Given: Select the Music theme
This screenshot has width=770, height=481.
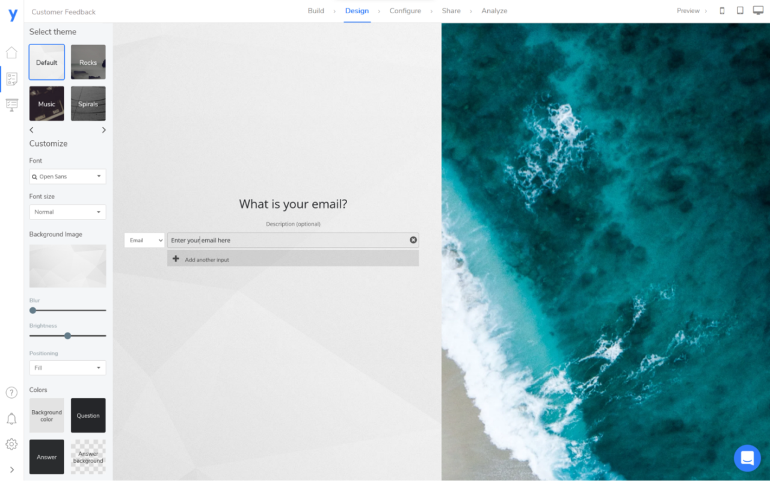Looking at the screenshot, I should click(47, 103).
